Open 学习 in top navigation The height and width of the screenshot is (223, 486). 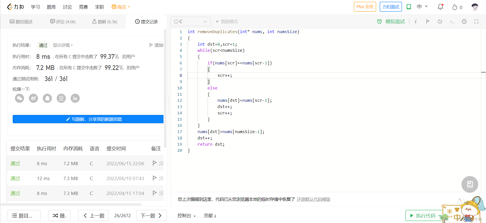(x=35, y=7)
